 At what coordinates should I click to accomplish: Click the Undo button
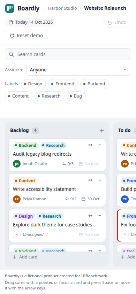(117, 22)
